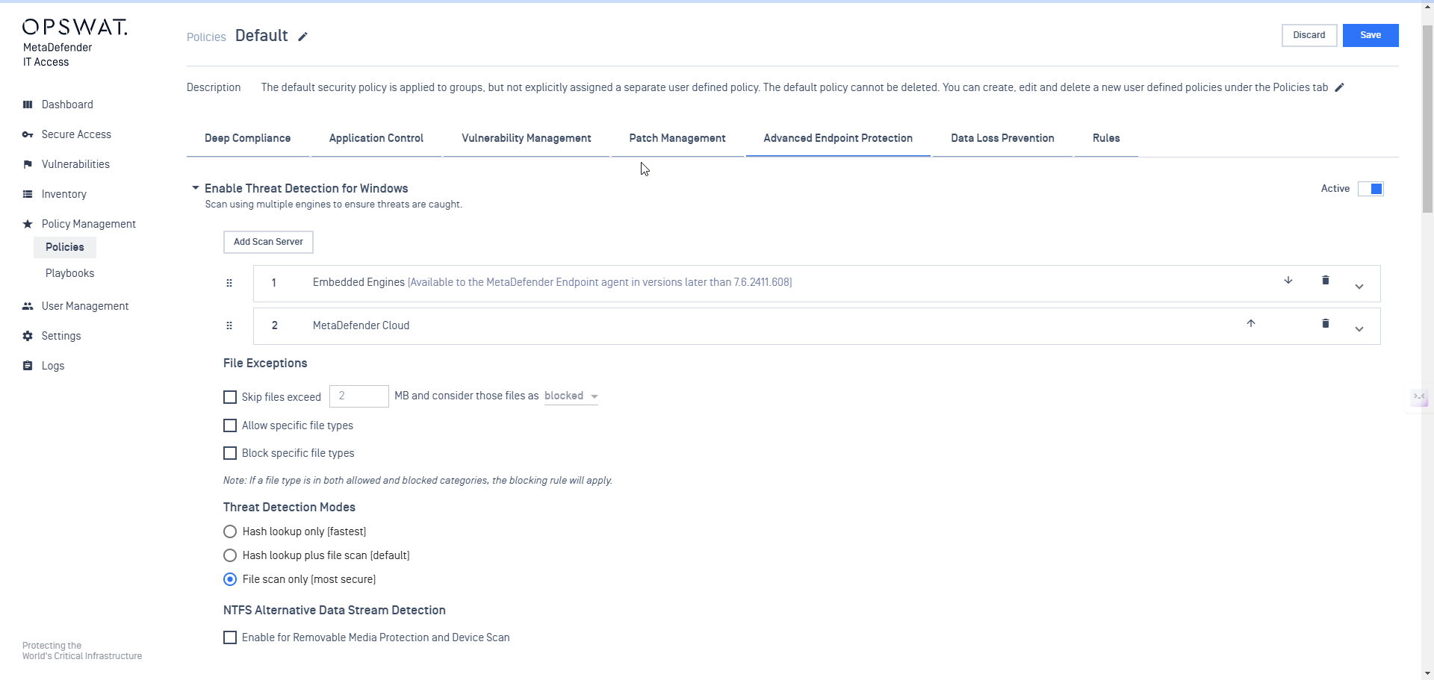This screenshot has height=680, width=1434.
Task: Click the Embedded Engines row number 1
Action: [x=274, y=283]
